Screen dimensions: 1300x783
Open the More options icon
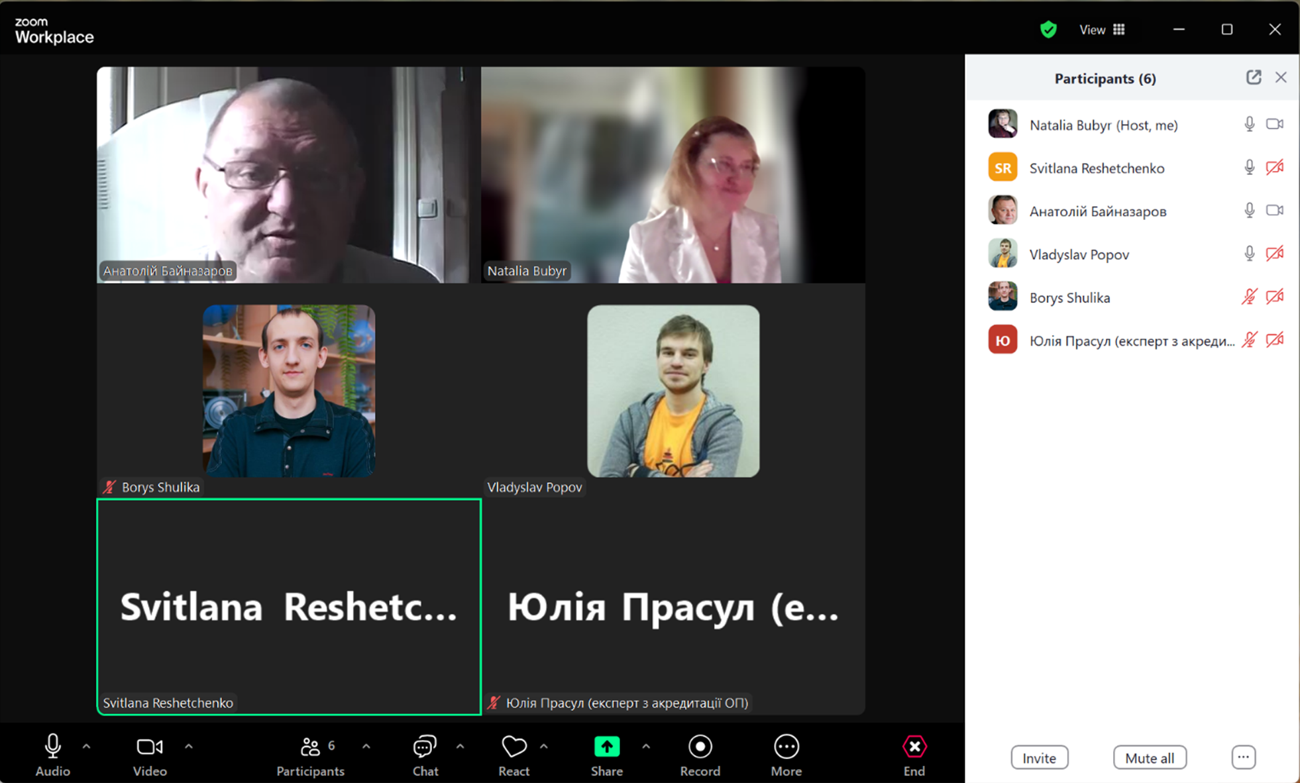tap(786, 747)
